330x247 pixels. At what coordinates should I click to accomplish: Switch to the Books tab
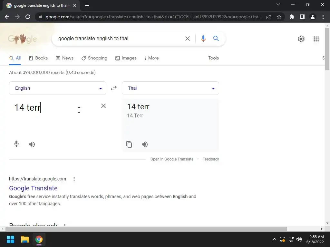(38, 58)
